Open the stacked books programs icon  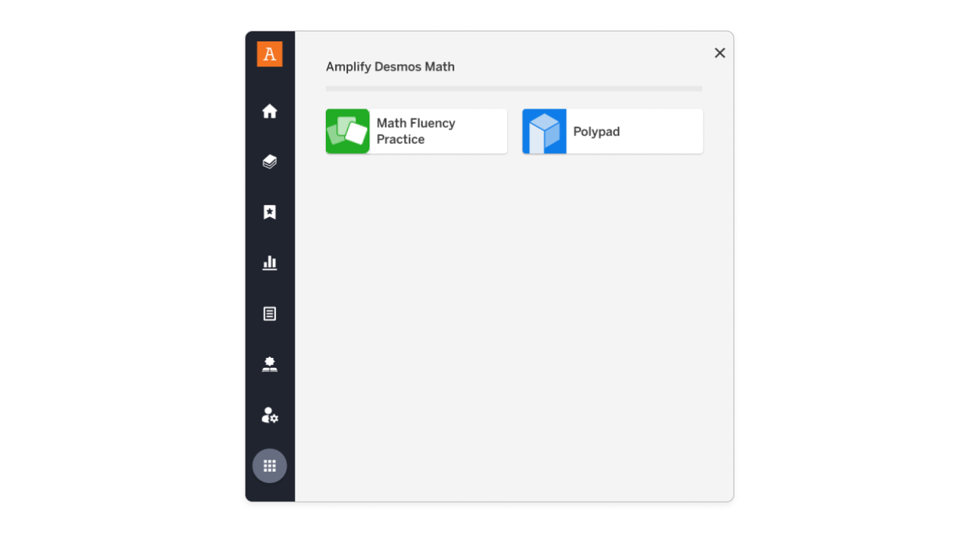point(269,162)
